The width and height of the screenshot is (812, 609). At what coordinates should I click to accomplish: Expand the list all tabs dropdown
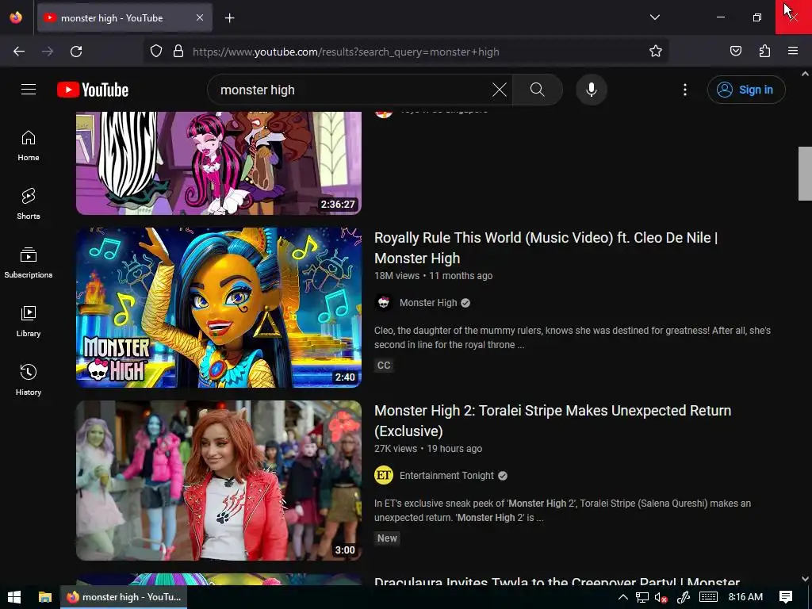pyautogui.click(x=655, y=17)
